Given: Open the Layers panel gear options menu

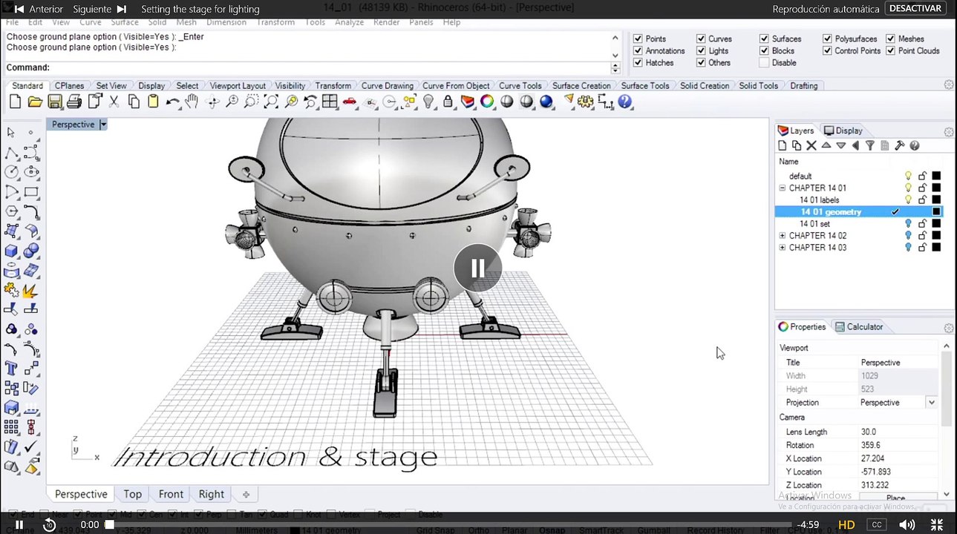Looking at the screenshot, I should 948,131.
